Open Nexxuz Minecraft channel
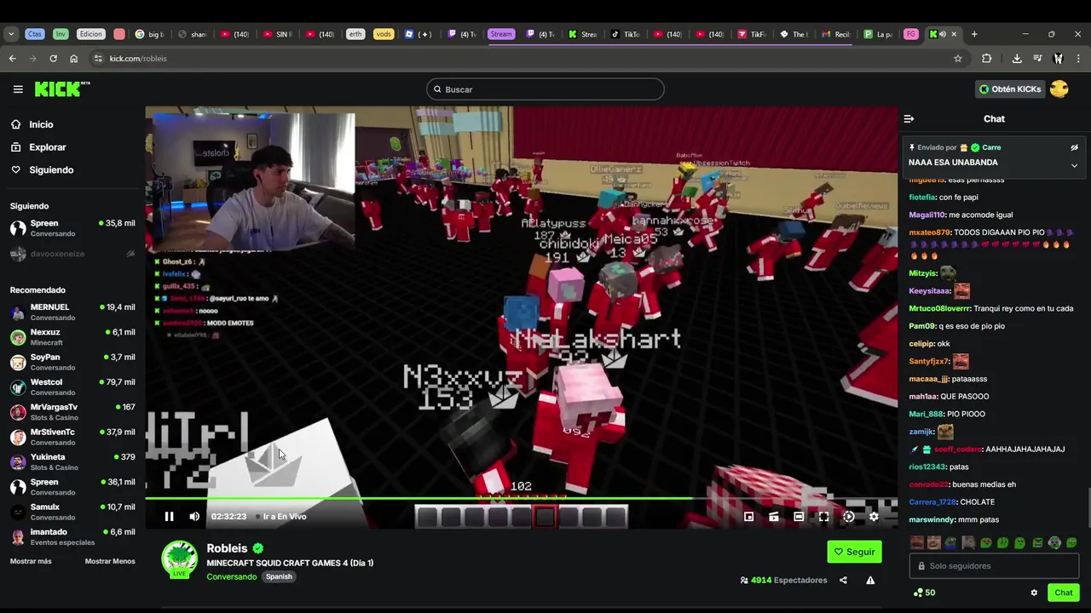Image resolution: width=1091 pixels, height=613 pixels. click(72, 337)
